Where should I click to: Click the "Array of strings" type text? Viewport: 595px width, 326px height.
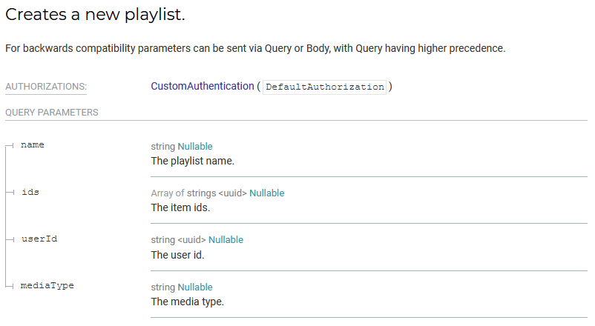183,193
